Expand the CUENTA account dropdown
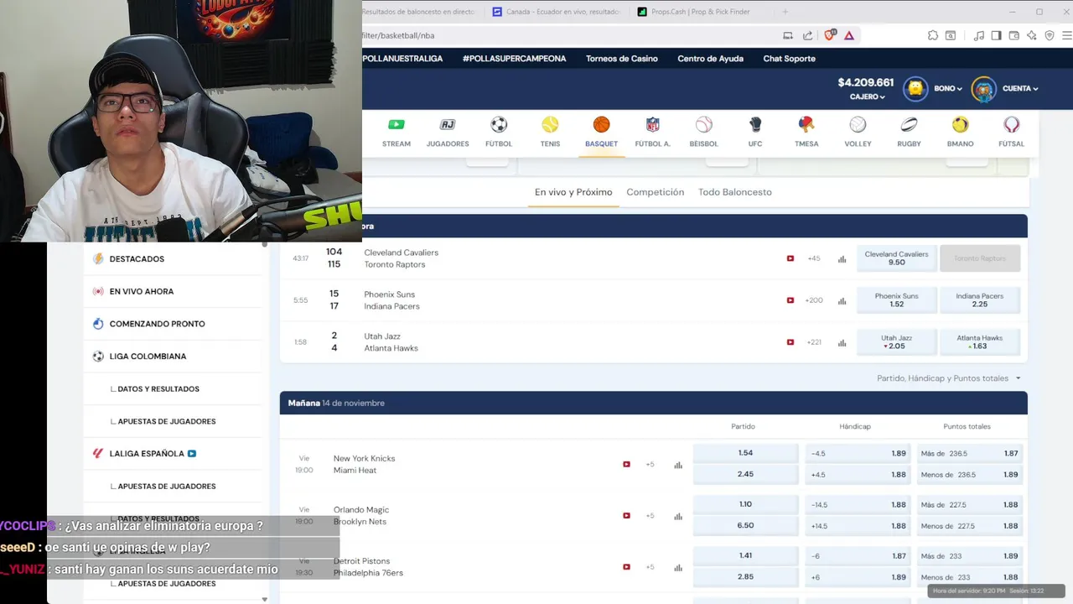 [1020, 88]
